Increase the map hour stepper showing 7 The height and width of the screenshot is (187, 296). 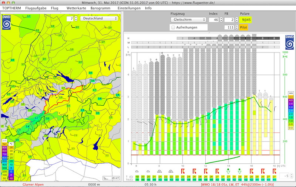(x=76, y=17)
